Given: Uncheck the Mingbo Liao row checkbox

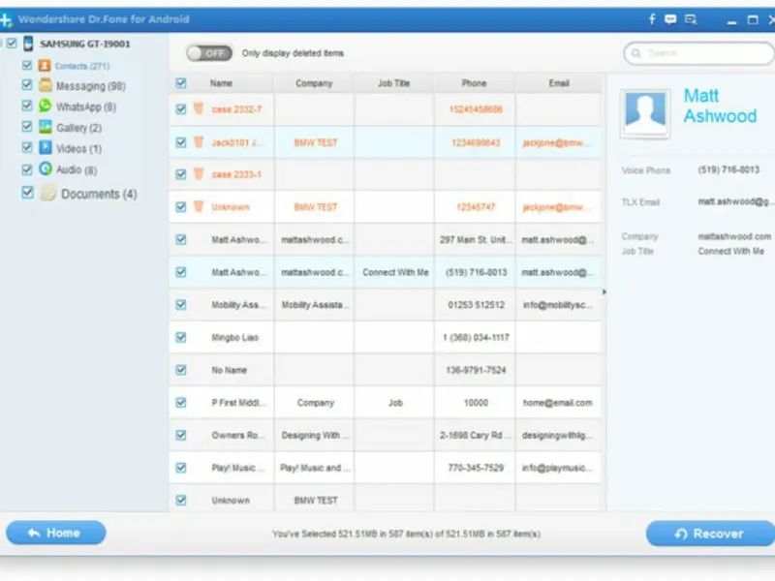Looking at the screenshot, I should [x=181, y=337].
